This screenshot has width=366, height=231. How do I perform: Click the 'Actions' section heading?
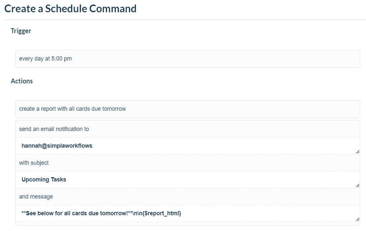[x=22, y=81]
